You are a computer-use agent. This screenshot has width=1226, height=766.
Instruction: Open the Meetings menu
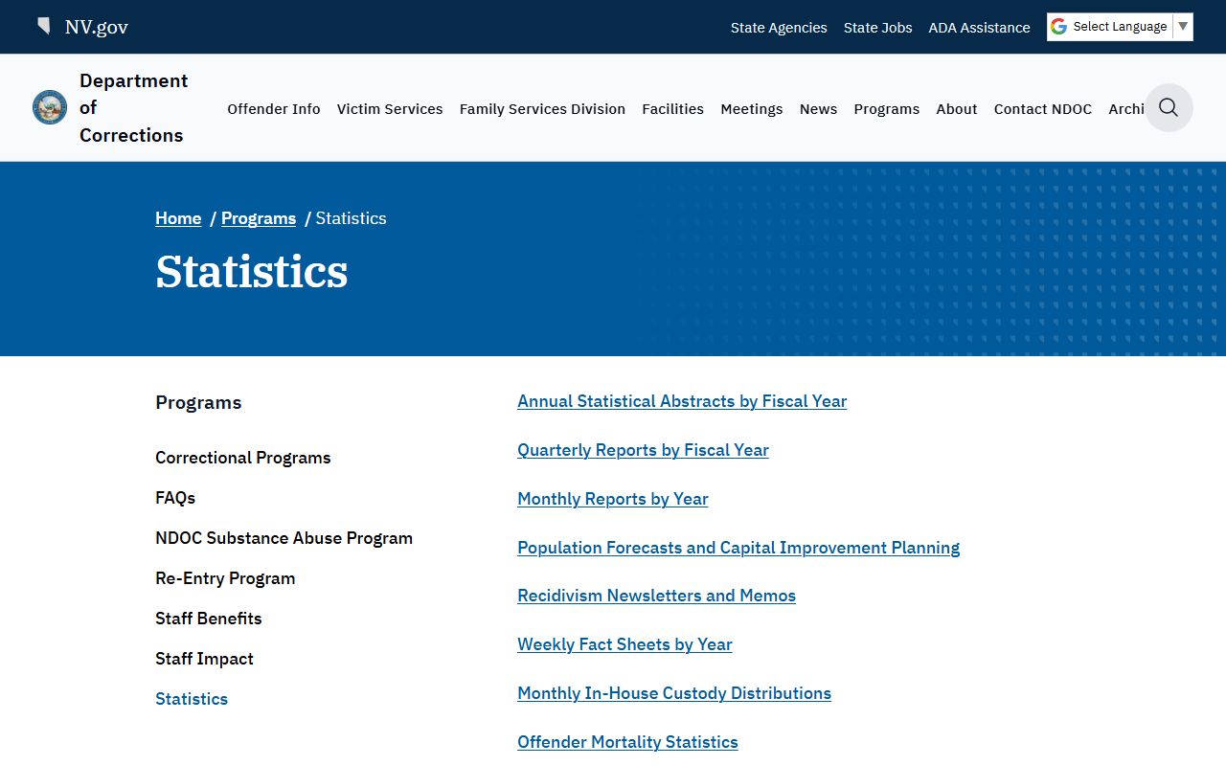pyautogui.click(x=752, y=109)
